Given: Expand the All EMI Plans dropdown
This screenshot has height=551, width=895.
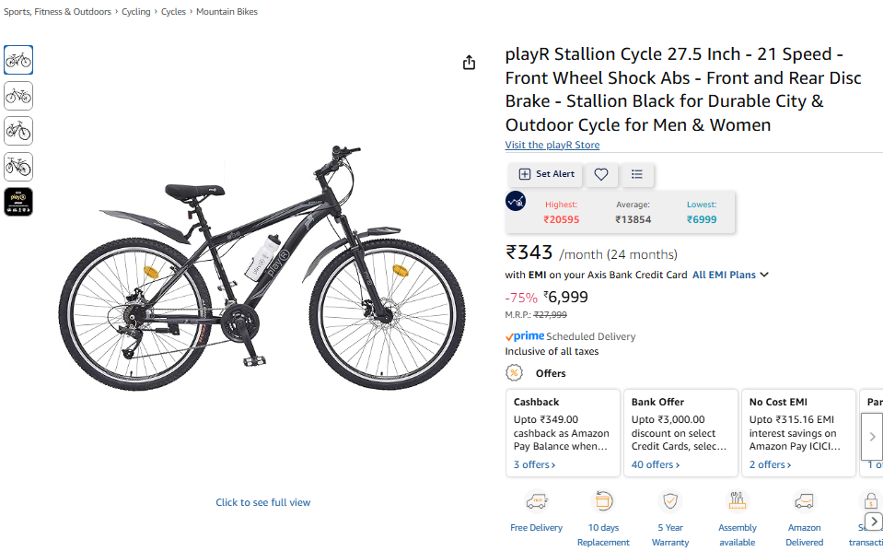Looking at the screenshot, I should point(730,275).
